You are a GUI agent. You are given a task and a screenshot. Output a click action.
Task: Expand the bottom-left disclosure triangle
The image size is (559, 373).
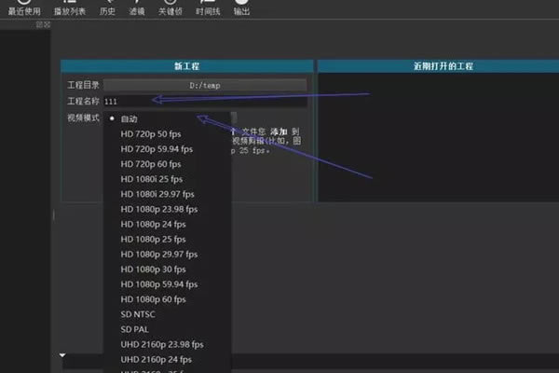pos(62,355)
